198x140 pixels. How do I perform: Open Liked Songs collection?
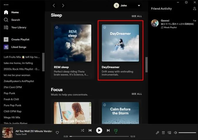pos(19,47)
